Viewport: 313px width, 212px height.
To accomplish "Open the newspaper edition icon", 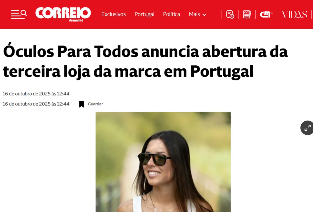I will coord(247,14).
